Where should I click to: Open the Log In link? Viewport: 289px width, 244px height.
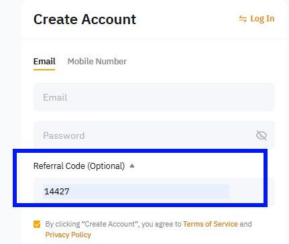click(x=262, y=19)
